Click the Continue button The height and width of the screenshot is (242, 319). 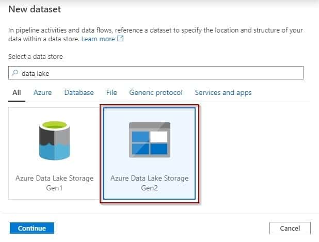pyautogui.click(x=32, y=228)
